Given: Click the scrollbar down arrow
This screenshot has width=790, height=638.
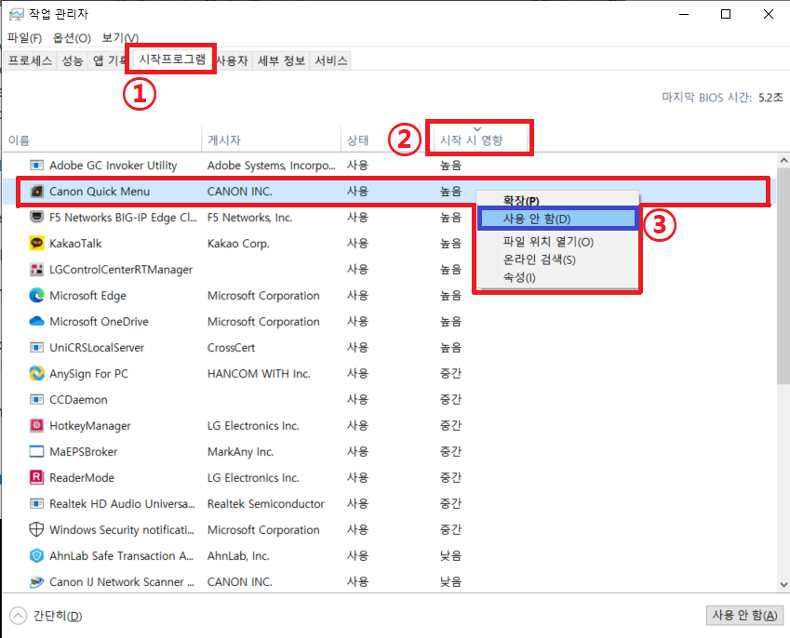Looking at the screenshot, I should [x=783, y=585].
